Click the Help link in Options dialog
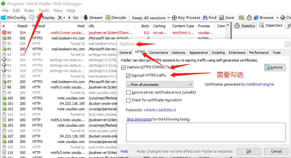This screenshot has width=291, height=158. click(124, 151)
